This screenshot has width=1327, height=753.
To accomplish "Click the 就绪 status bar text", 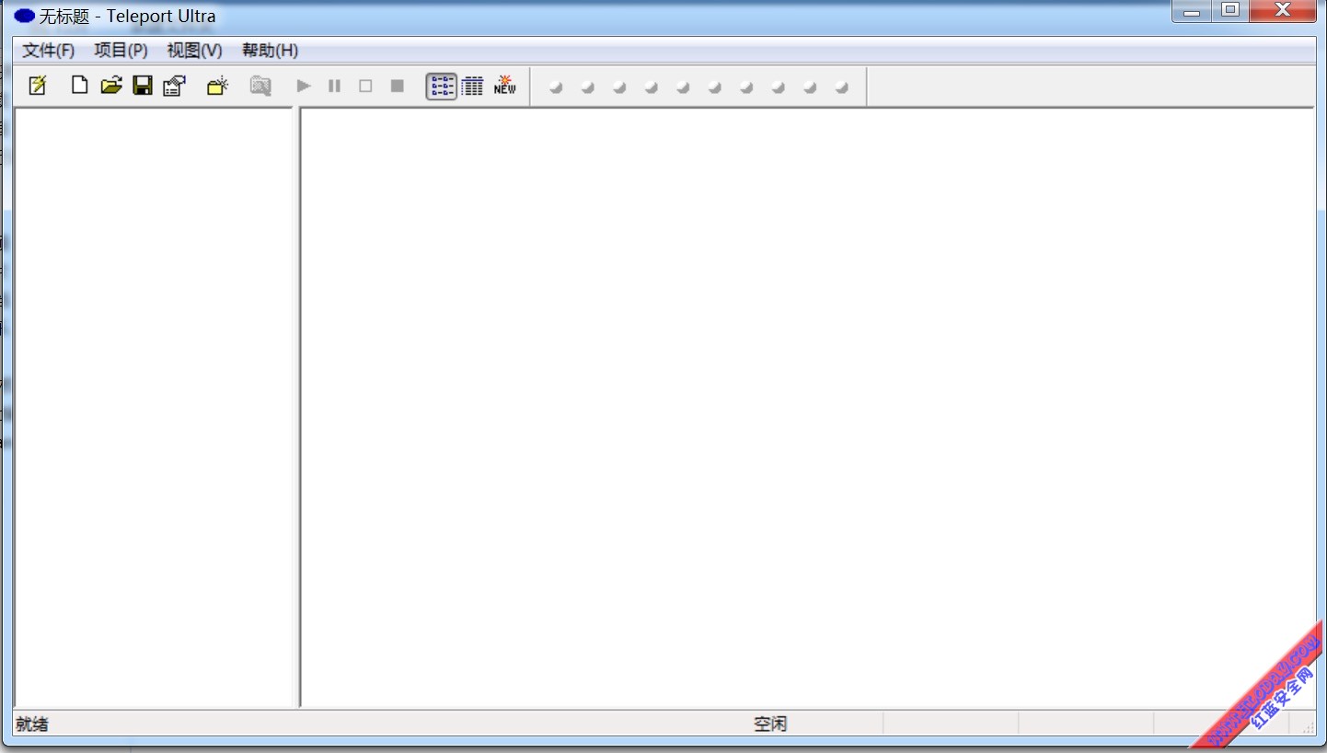I will tap(33, 724).
